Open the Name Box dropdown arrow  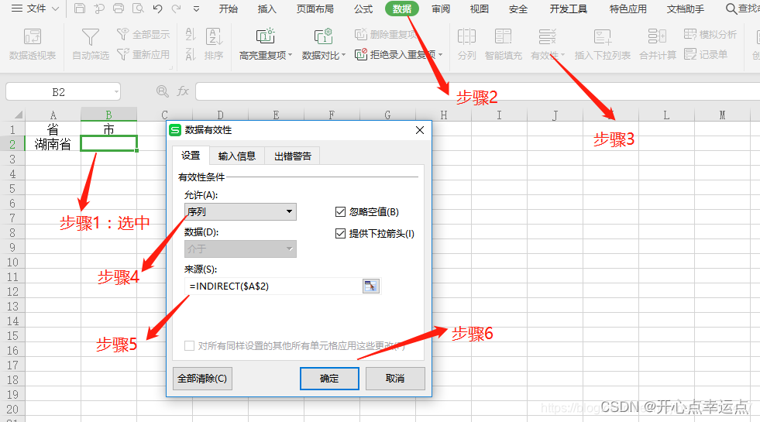[116, 91]
